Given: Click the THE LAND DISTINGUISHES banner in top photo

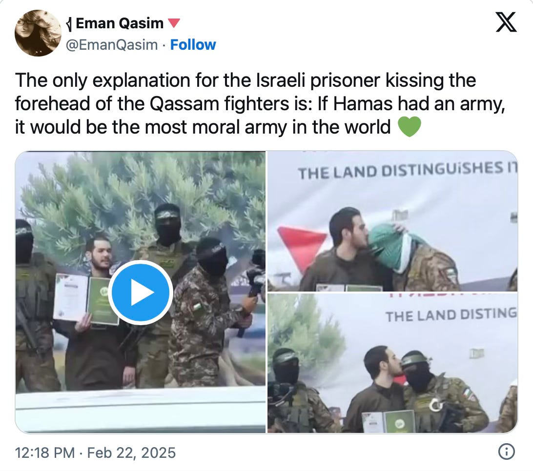Looking at the screenshot, I should 408,171.
